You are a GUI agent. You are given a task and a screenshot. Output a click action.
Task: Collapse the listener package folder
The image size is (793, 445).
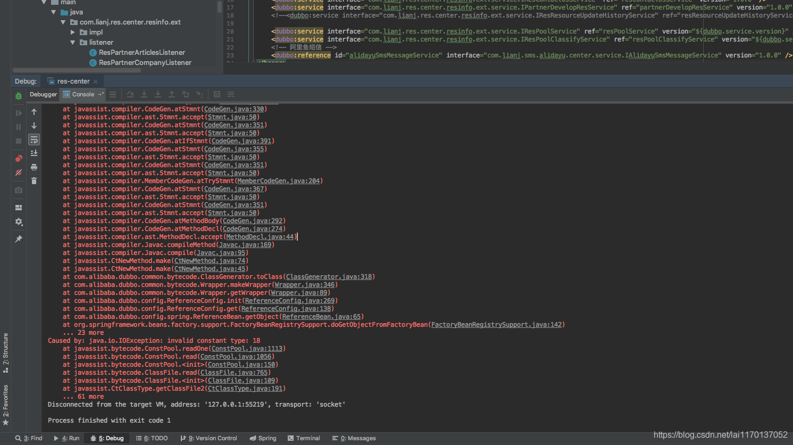click(x=73, y=42)
